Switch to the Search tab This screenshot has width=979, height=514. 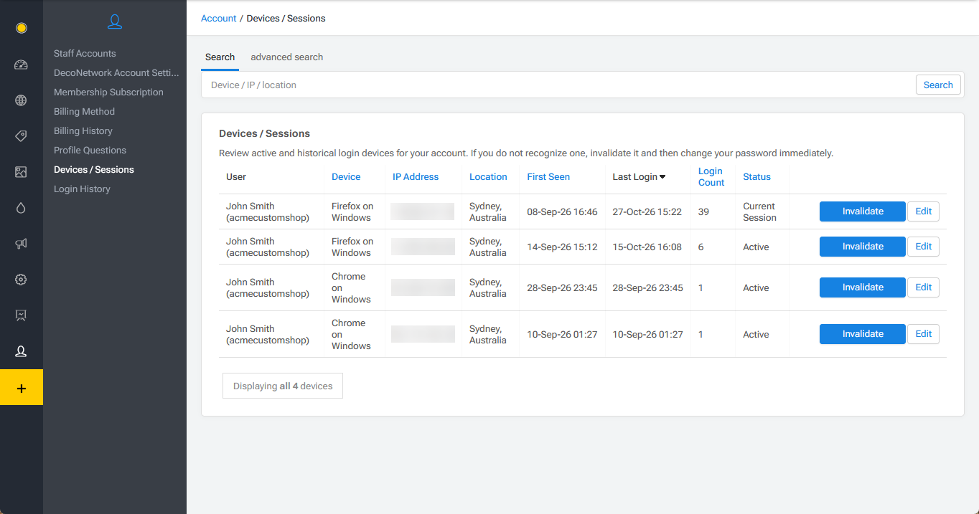click(220, 57)
